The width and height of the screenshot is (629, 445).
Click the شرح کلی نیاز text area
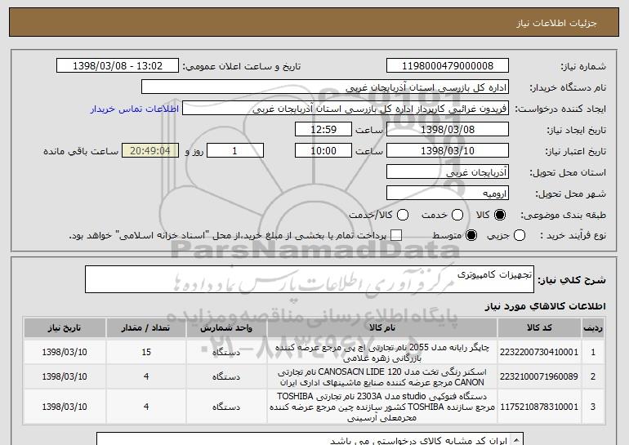point(310,279)
